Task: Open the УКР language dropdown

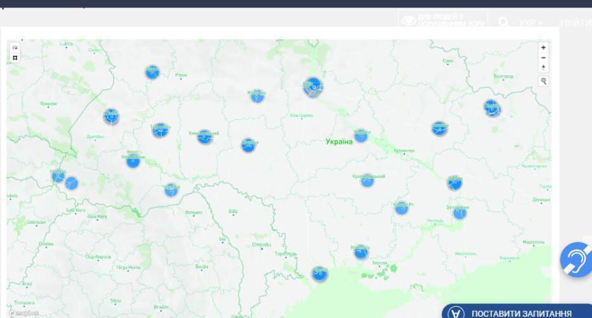Action: pyautogui.click(x=530, y=23)
